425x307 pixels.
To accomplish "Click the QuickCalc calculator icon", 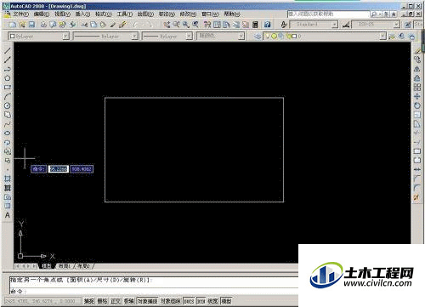I will (x=255, y=25).
